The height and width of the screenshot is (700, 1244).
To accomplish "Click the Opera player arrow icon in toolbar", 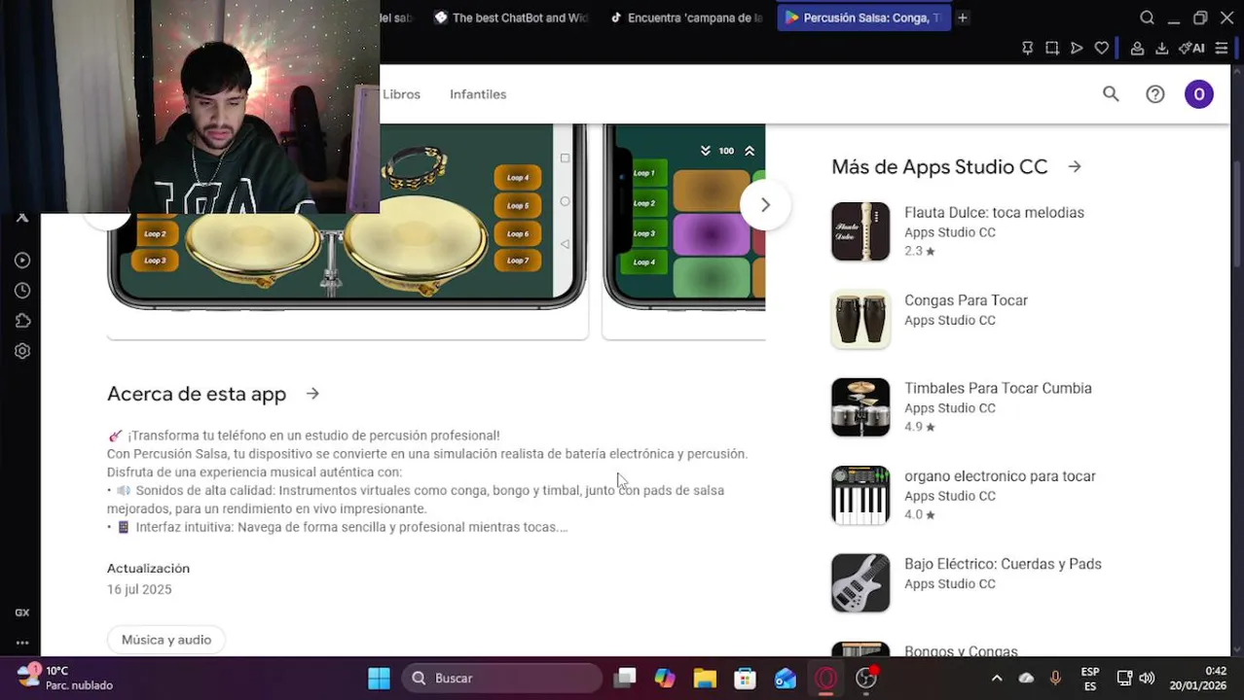I will tap(1077, 48).
